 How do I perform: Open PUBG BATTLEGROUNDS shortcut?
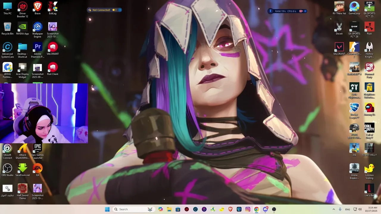(x=354, y=131)
